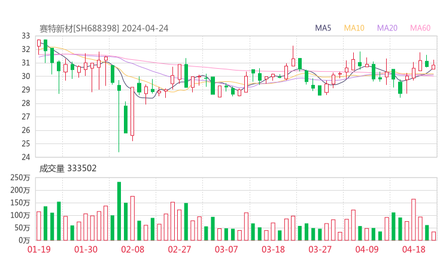Click the 0万 volume axis label
The height and width of the screenshot is (263, 443).
pos(25,240)
